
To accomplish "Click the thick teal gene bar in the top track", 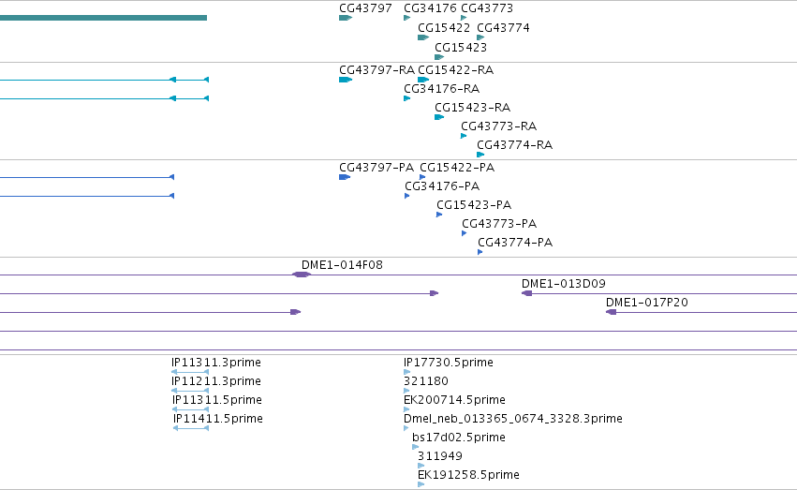I will tap(103, 18).
